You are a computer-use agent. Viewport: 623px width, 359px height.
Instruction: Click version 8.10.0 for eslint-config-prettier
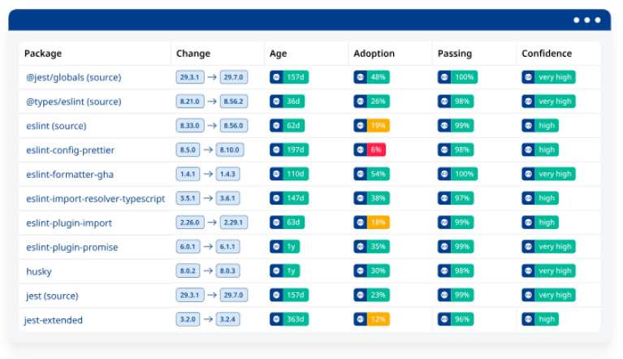[x=230, y=149]
